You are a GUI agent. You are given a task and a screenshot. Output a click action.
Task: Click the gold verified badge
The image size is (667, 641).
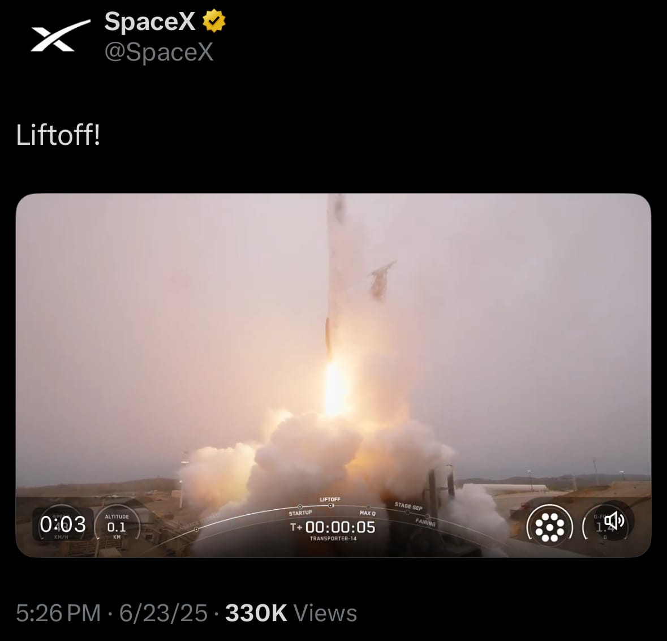213,21
